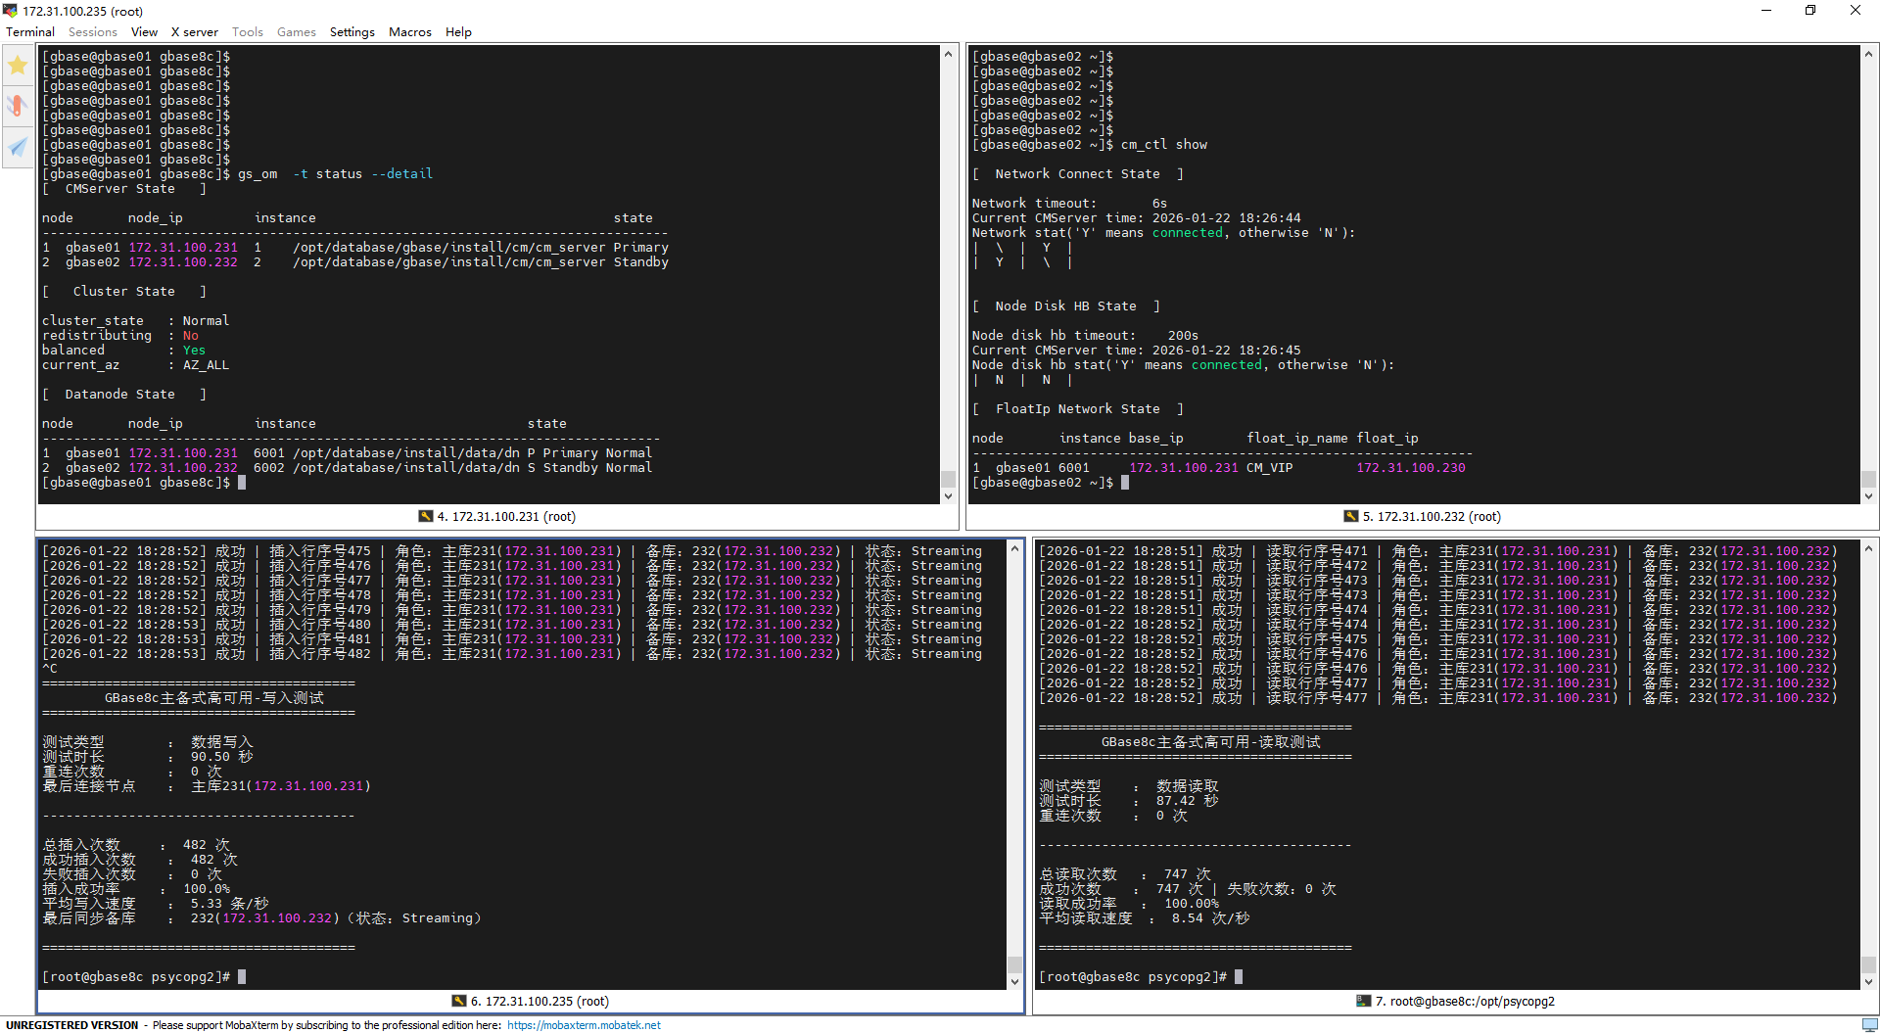This screenshot has width=1880, height=1033.
Task: Open the Swiss-knife tools sidebar tab
Action: pyautogui.click(x=18, y=106)
